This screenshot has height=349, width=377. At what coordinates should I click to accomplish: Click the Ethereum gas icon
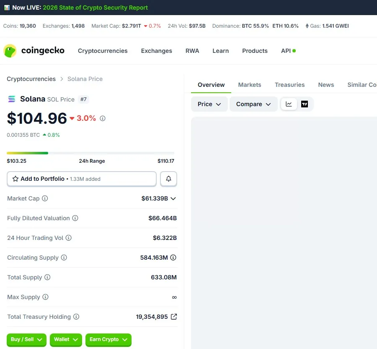pos(307,26)
